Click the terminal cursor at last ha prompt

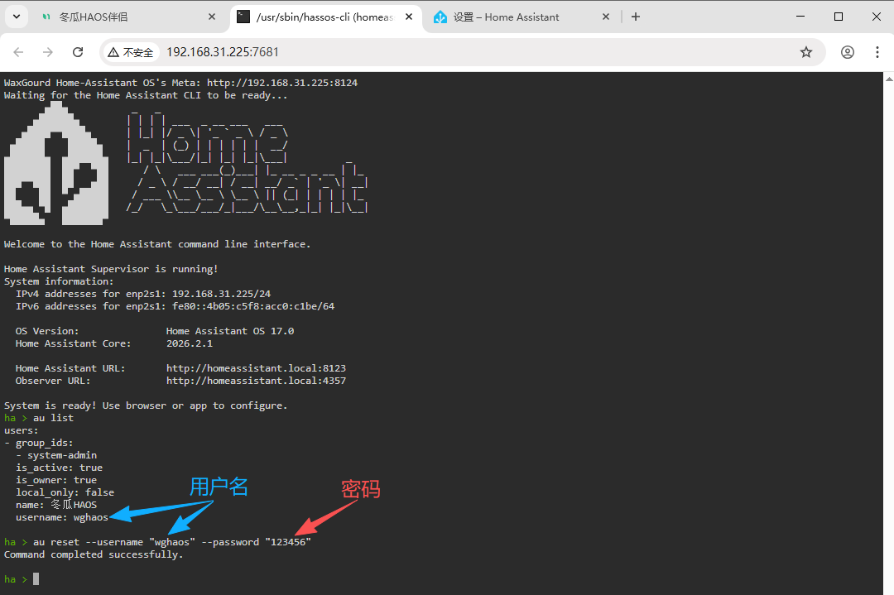click(36, 579)
